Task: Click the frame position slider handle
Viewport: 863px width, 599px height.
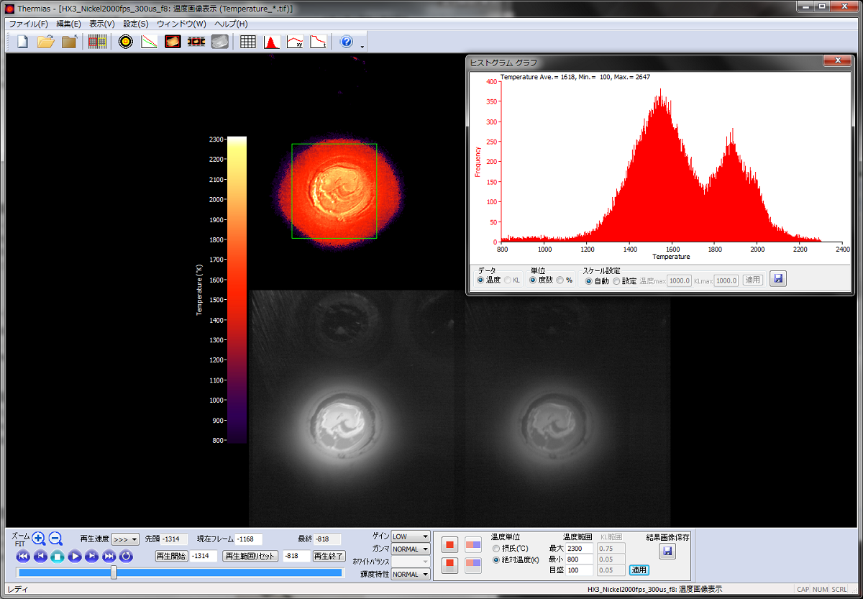Action: coord(114,572)
